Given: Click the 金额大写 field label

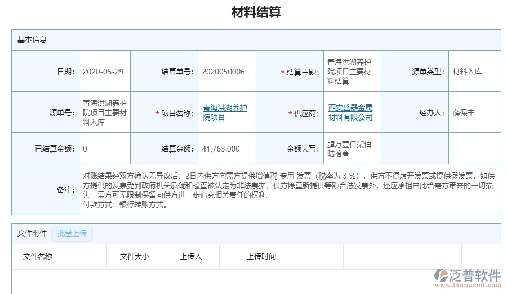Looking at the screenshot, I should click(303, 149).
